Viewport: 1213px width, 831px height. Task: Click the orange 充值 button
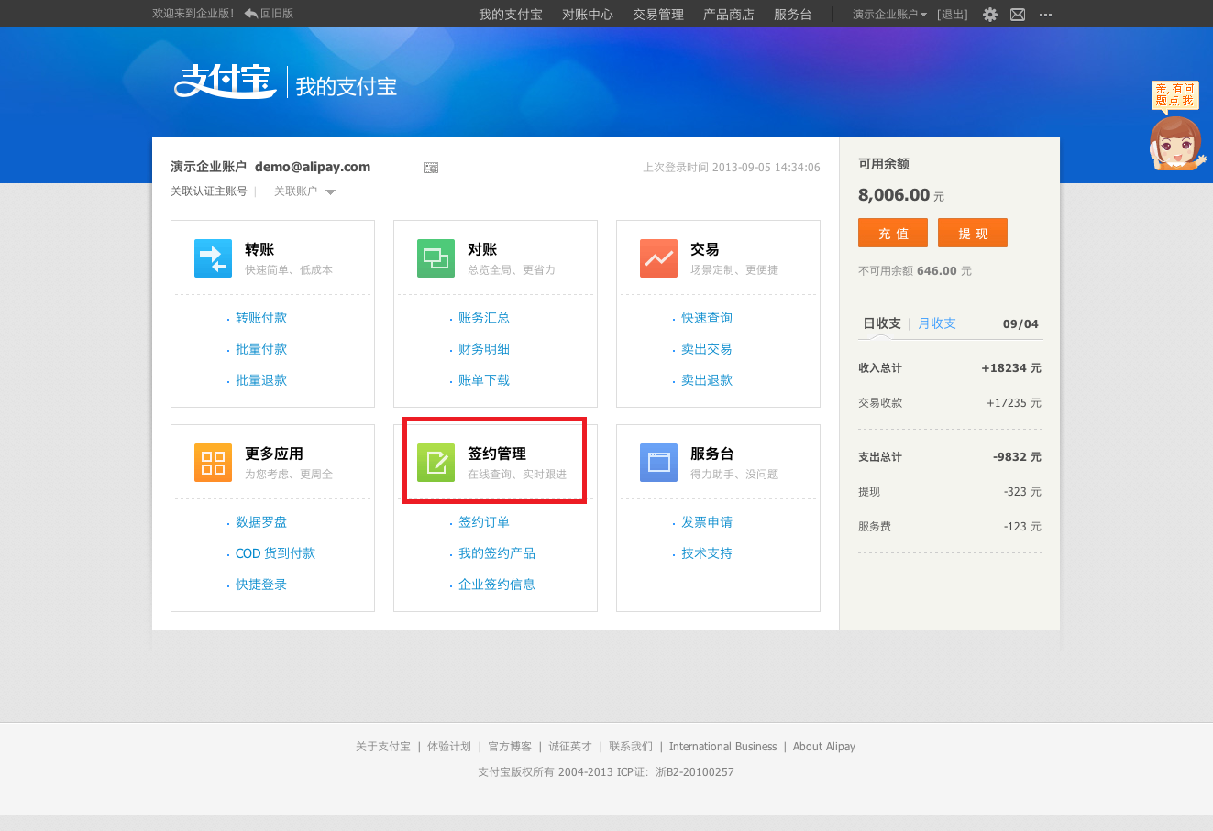[893, 233]
